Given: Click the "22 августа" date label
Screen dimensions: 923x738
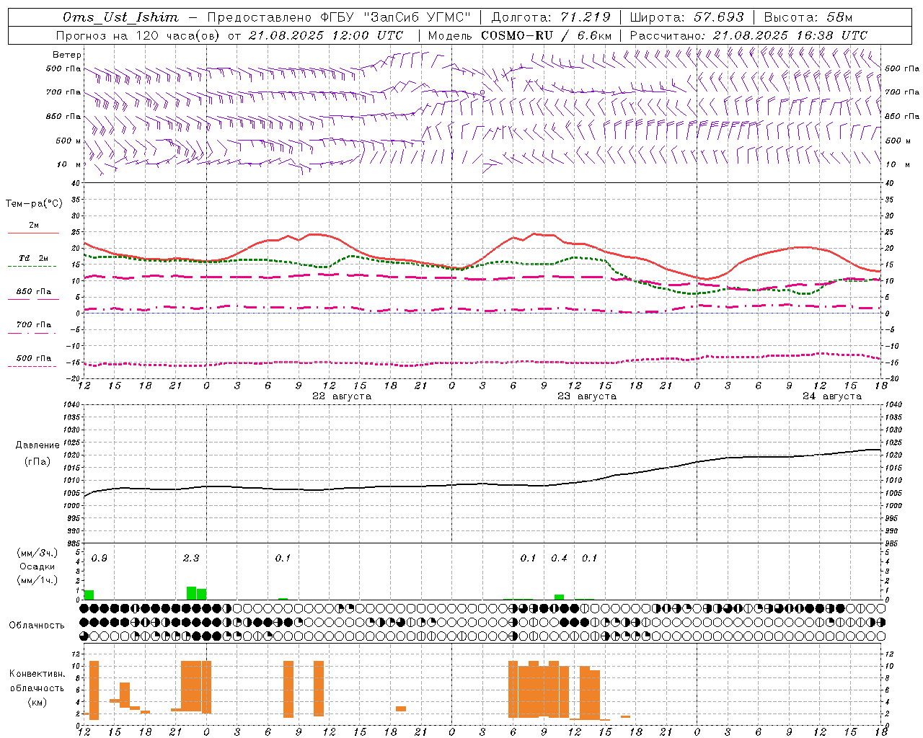Looking at the screenshot, I should tap(342, 396).
